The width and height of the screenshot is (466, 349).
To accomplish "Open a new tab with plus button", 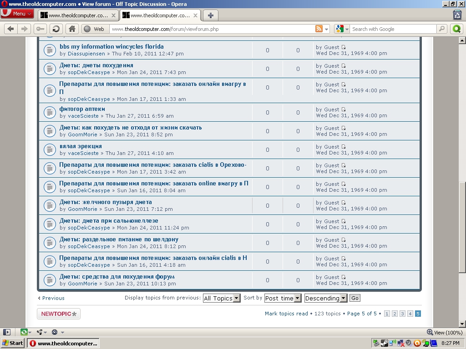I will [210, 15].
